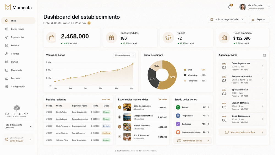Click the Bonos regalo gift icon
275x155 pixels.
tap(7, 29)
